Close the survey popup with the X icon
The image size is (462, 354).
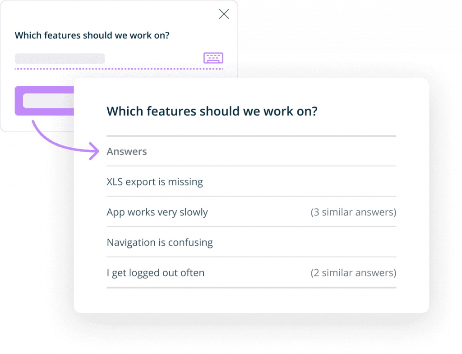224,14
